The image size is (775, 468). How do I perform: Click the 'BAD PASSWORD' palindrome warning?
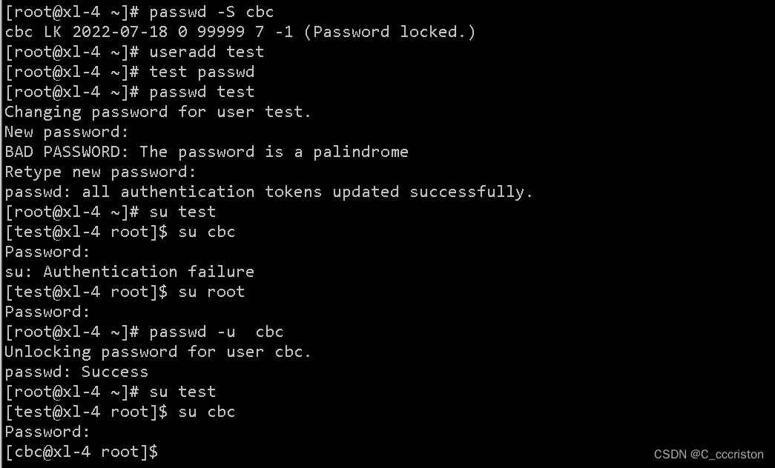pyautogui.click(x=207, y=152)
